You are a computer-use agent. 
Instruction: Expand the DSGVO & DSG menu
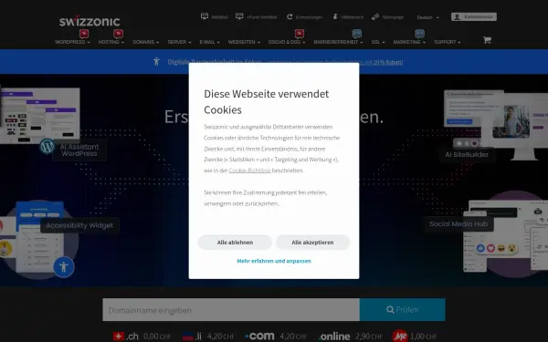(x=287, y=42)
